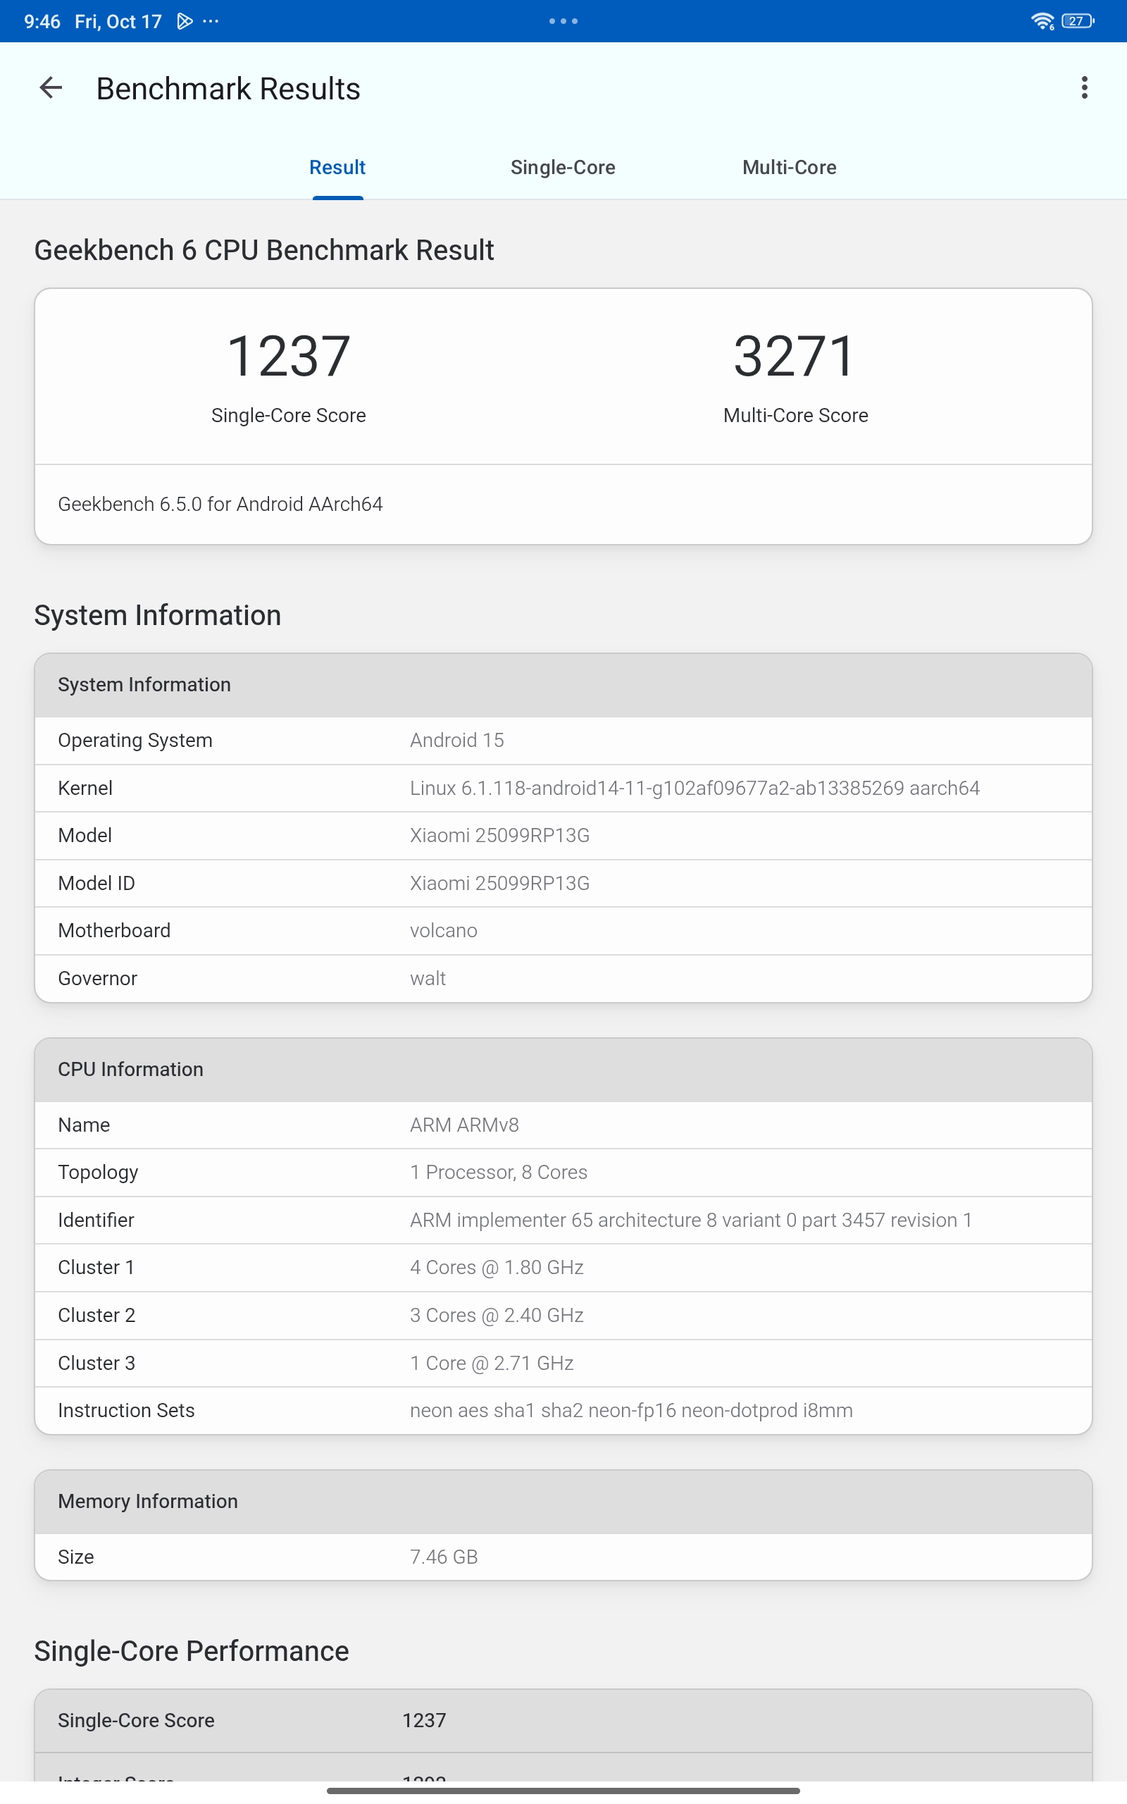Tap the 1237 Single-Core Score value

289,357
